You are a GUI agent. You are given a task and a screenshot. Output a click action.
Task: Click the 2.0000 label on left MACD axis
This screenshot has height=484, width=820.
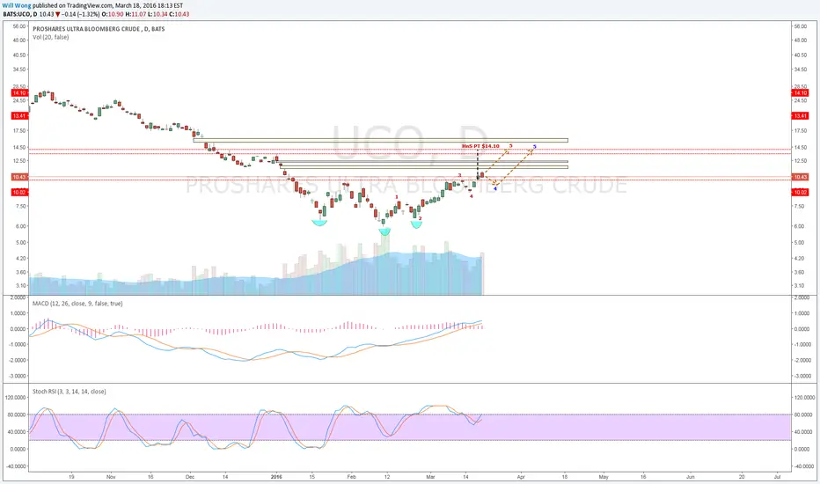click(x=18, y=297)
